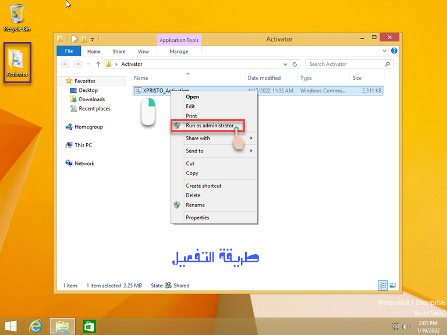Expand the Share with submenu arrow

(x=251, y=138)
